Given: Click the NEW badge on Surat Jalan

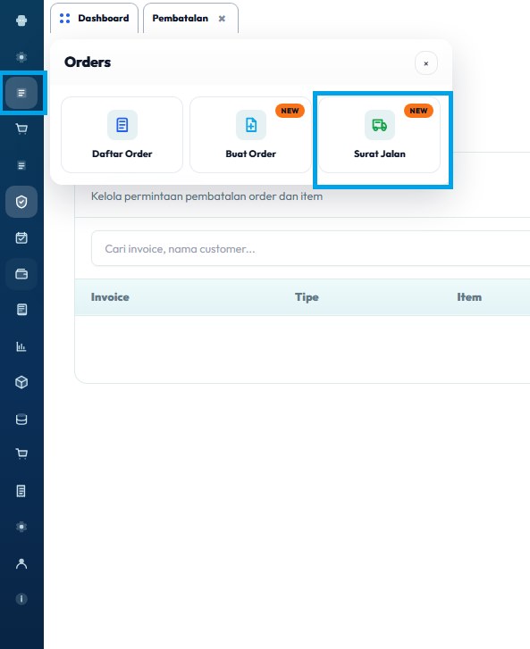Looking at the screenshot, I should pos(418,111).
